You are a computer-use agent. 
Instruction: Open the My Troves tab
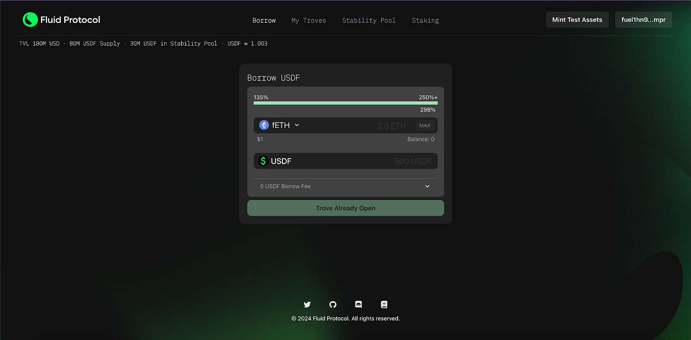(308, 20)
